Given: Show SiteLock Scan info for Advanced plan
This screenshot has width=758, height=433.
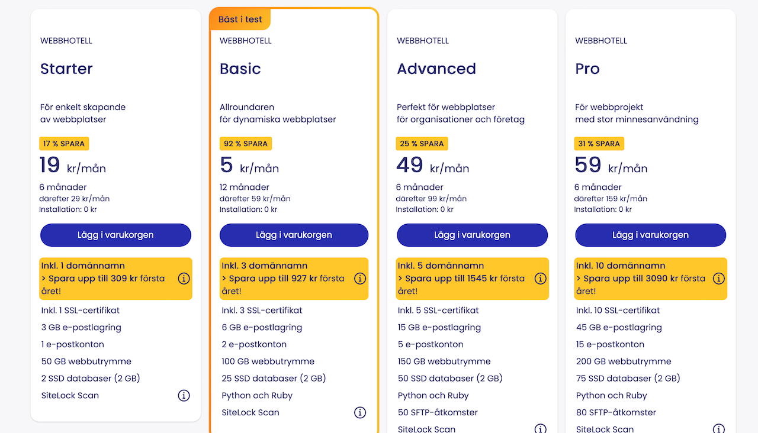Looking at the screenshot, I should 540,429.
